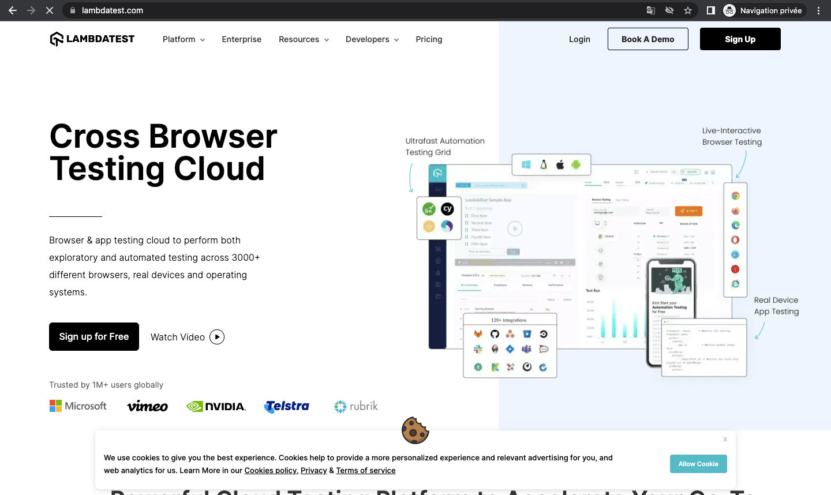The width and height of the screenshot is (831, 495).
Task: View site information via the lock icon
Action: click(x=73, y=10)
